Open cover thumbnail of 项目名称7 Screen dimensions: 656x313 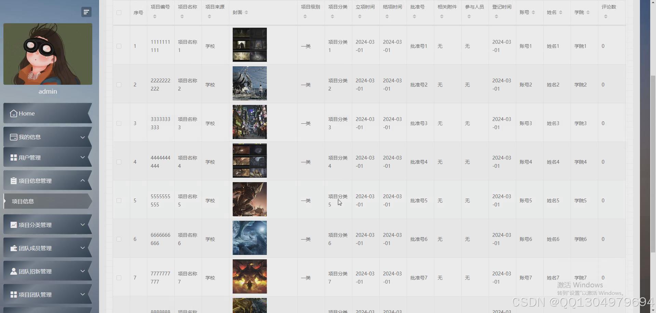coord(250,276)
